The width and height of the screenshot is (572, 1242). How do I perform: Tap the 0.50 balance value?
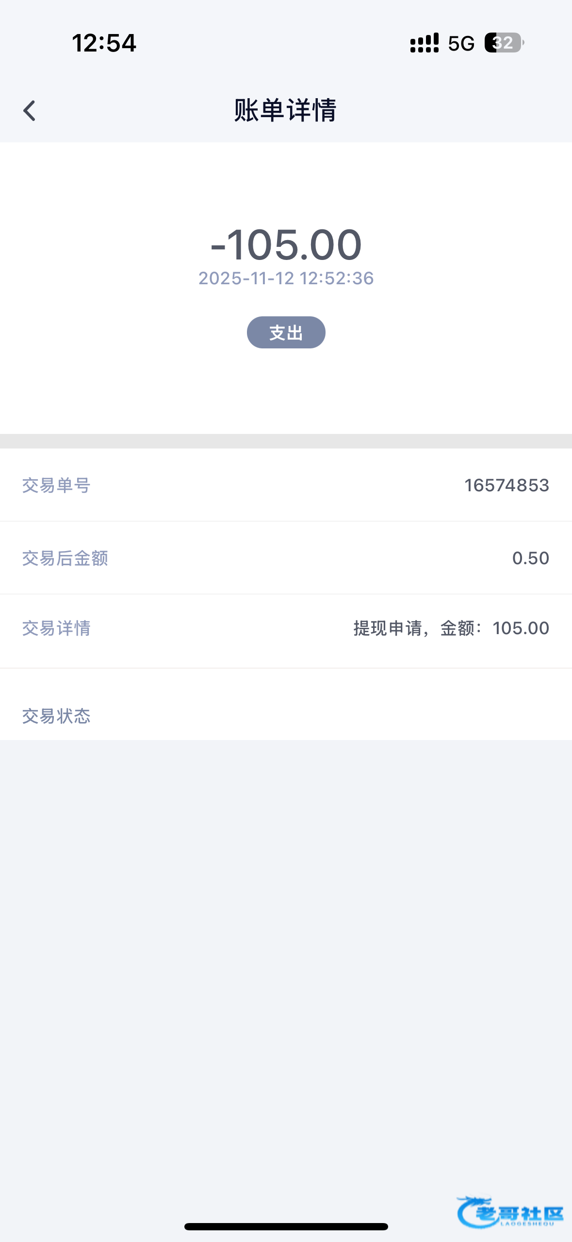pos(530,558)
